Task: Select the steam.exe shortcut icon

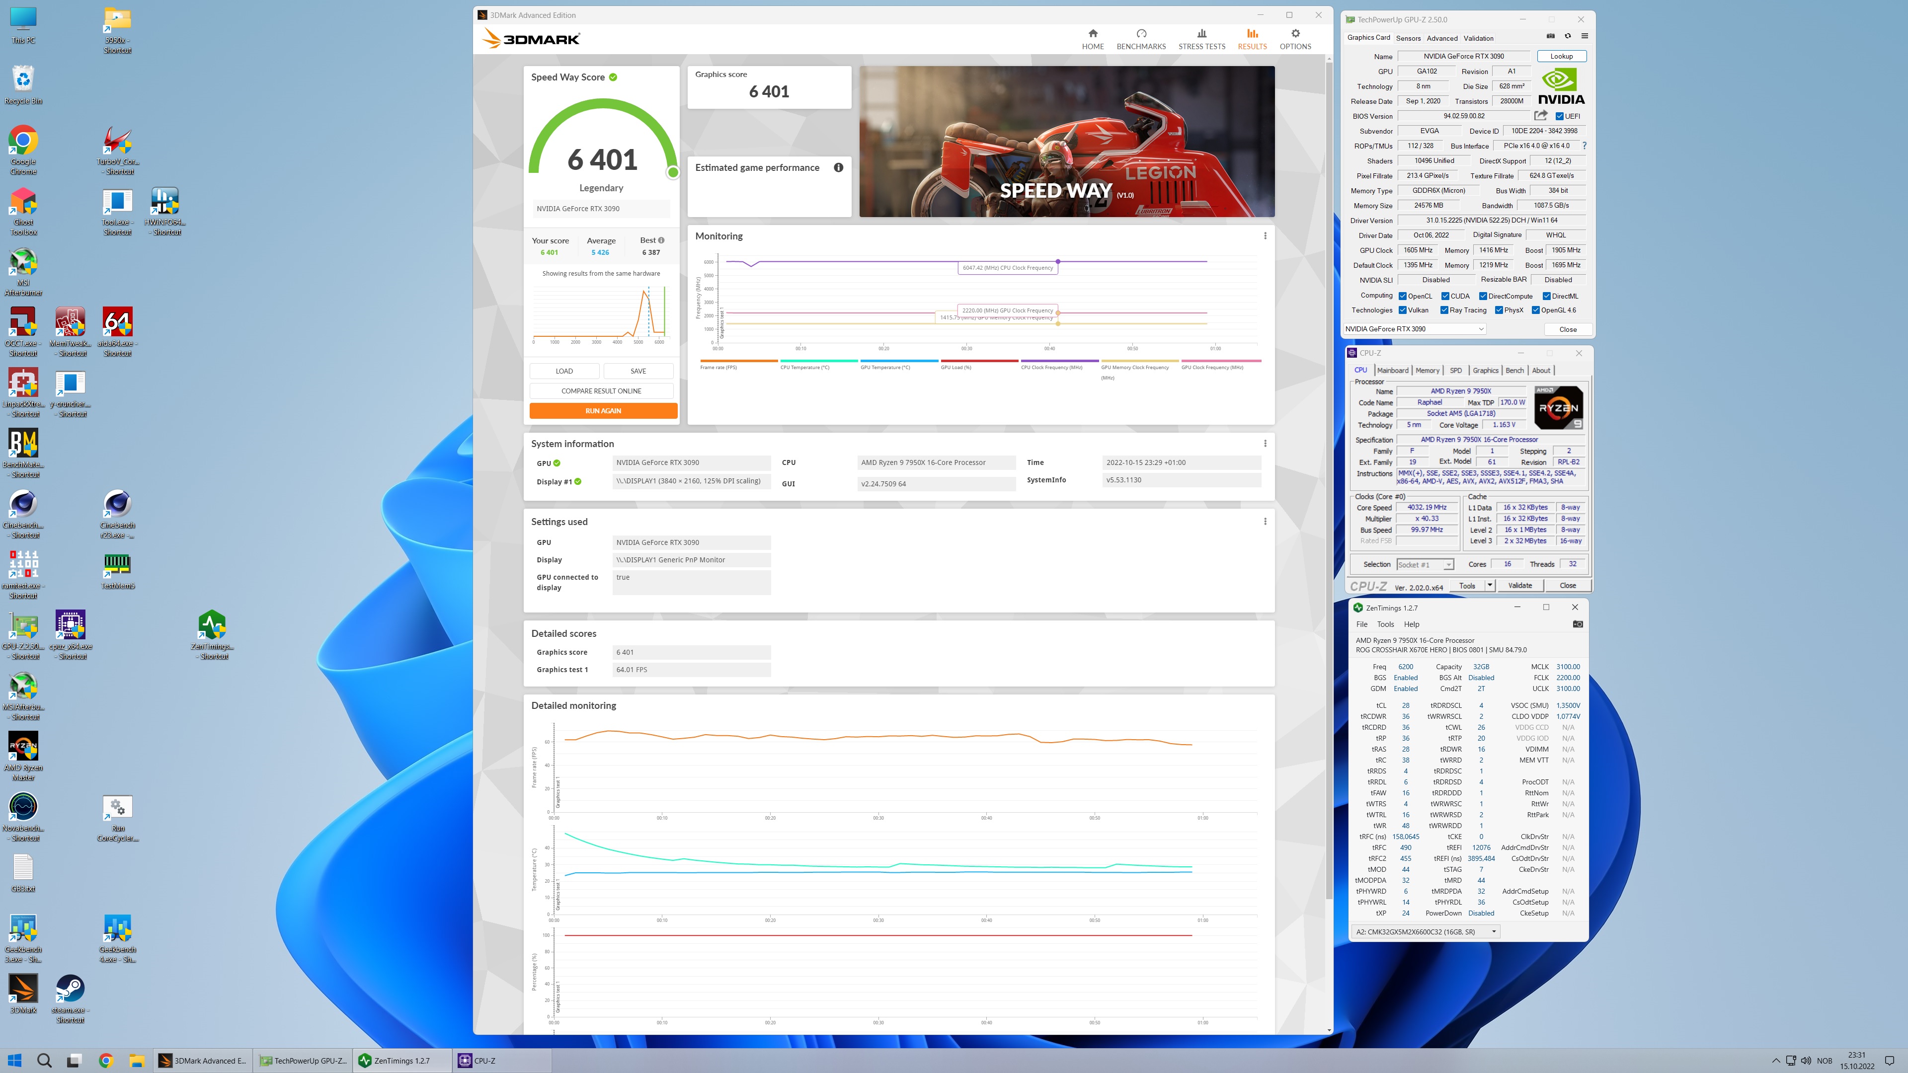Action: [71, 999]
